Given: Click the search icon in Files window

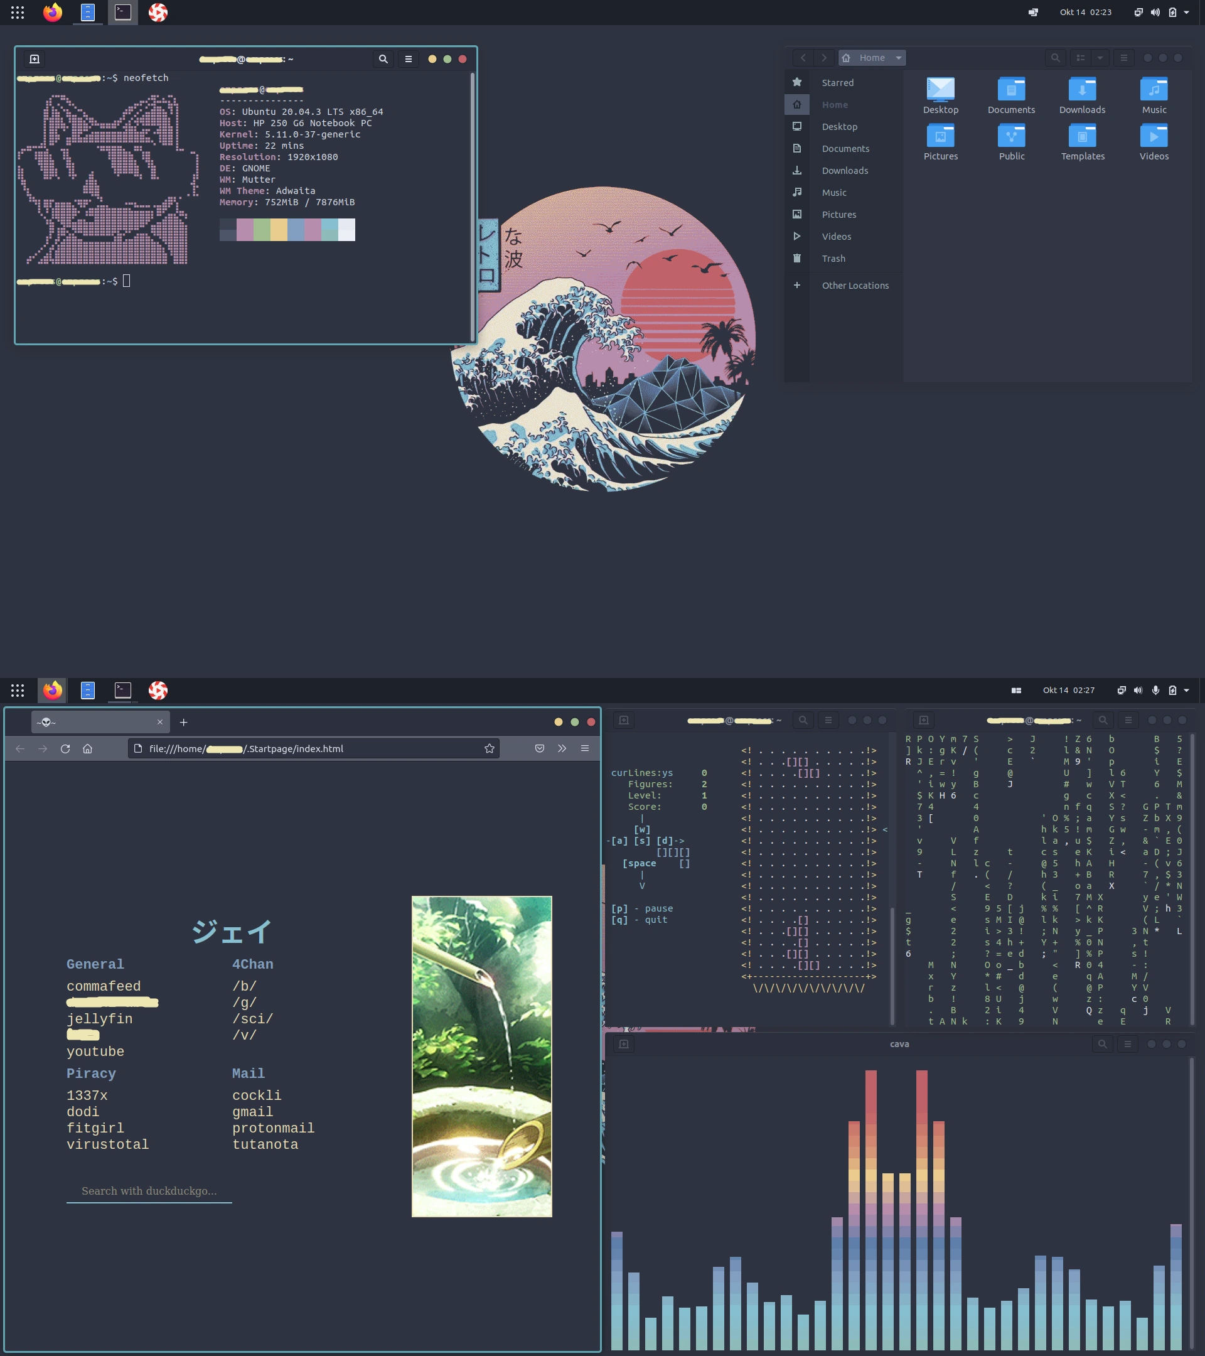Looking at the screenshot, I should click(1055, 58).
